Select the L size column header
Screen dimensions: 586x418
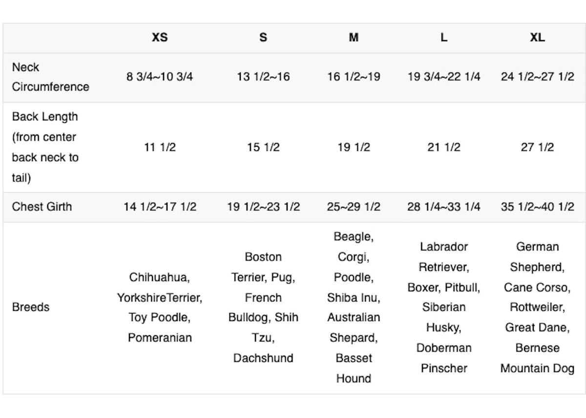coord(443,38)
